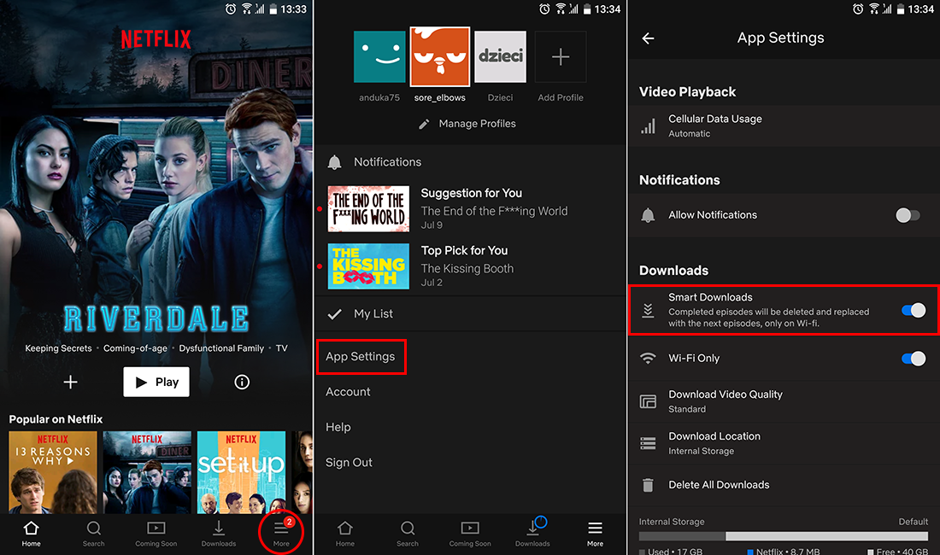Toggle Allow Notifications switch

pos(908,215)
